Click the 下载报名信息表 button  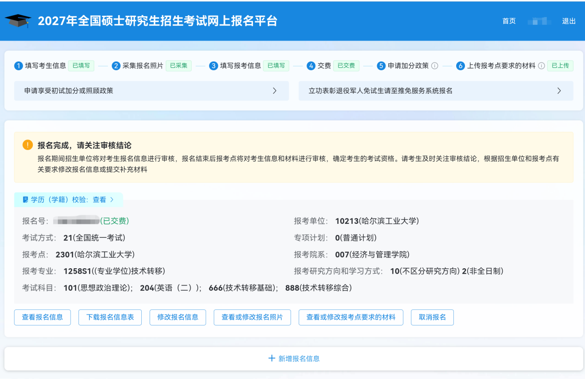[x=110, y=317]
